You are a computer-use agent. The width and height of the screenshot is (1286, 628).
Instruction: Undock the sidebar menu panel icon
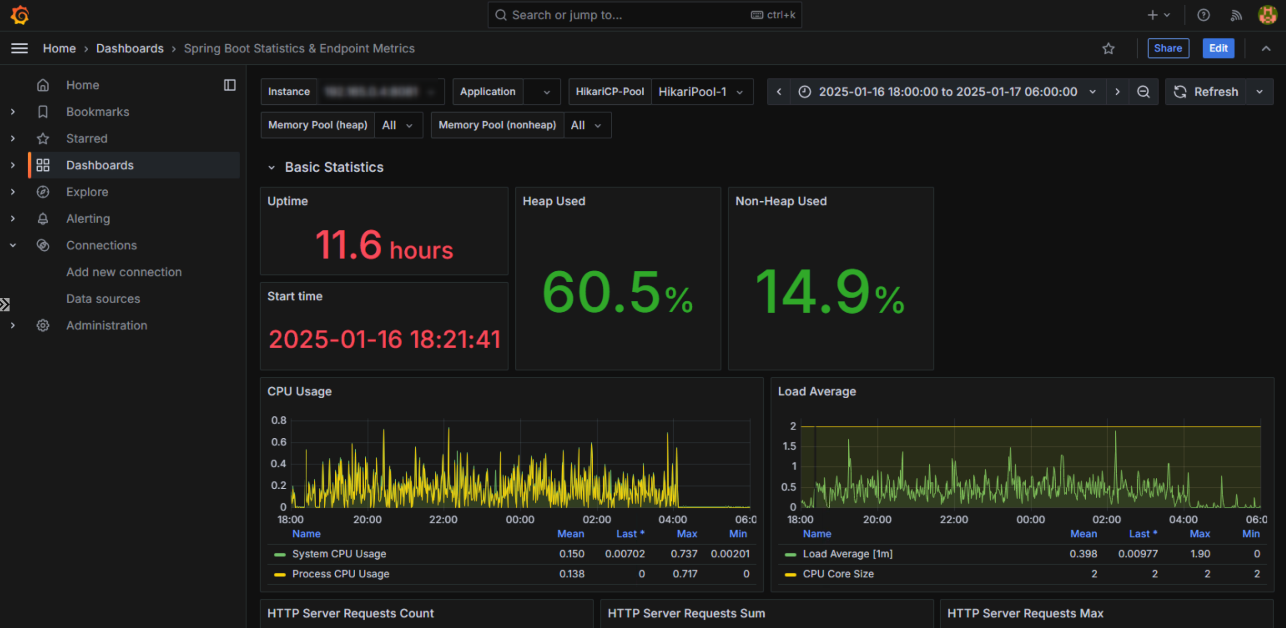tap(230, 85)
